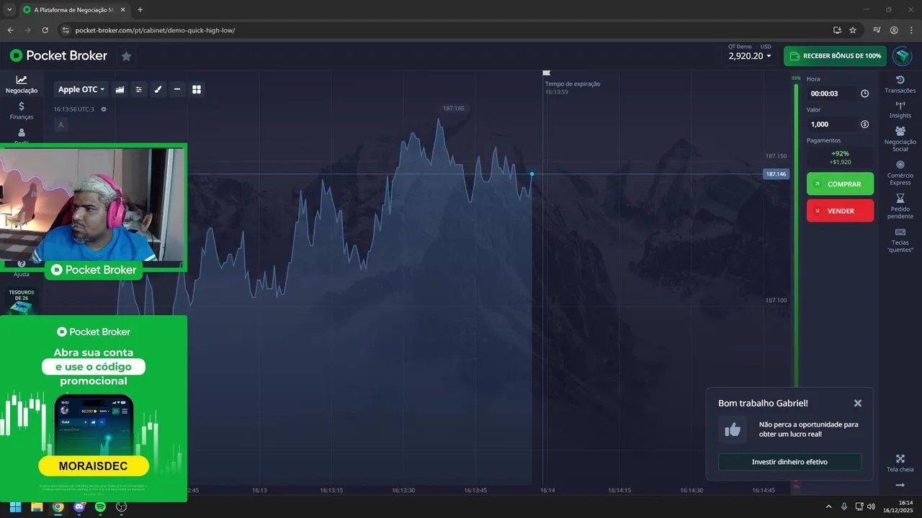922x518 pixels.
Task: Click the red VENDER button
Action: tap(840, 211)
